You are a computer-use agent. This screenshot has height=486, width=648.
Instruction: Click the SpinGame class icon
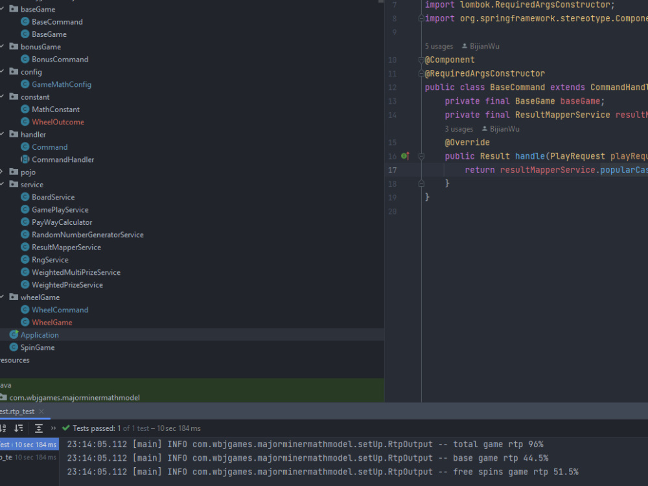pos(14,347)
